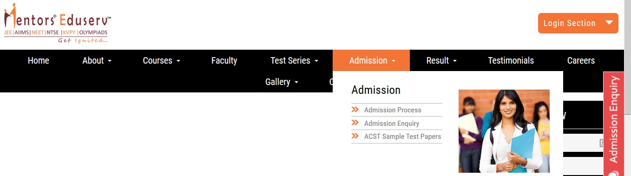Click the chevron icon beside Admission Enquiry
The width and height of the screenshot is (631, 176).
pos(355,123)
